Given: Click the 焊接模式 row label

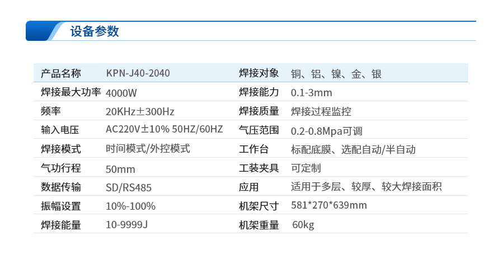Looking at the screenshot, I should point(61,149).
